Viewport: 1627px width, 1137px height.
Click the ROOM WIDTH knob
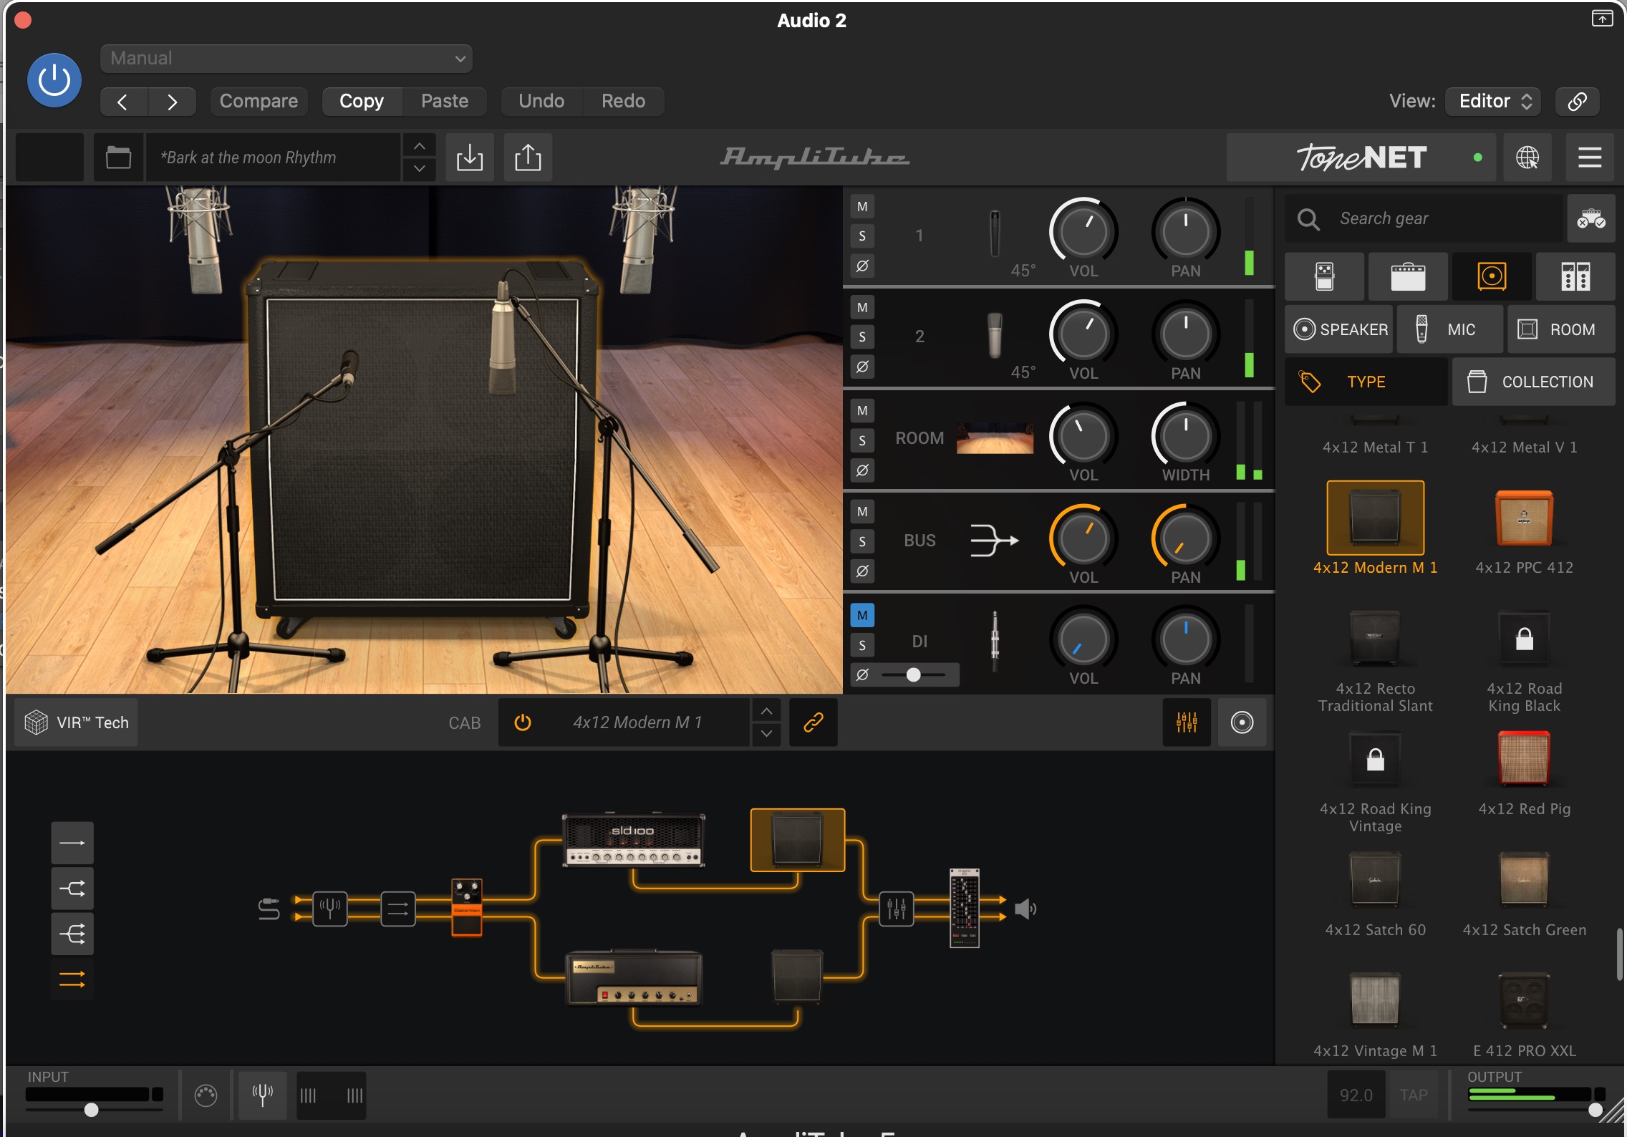[1186, 435]
